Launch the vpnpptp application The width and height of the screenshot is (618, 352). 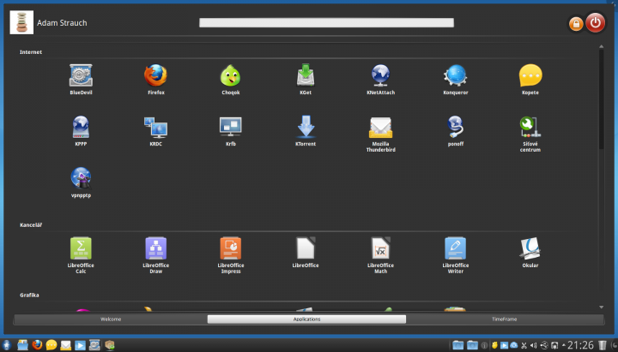click(x=81, y=182)
